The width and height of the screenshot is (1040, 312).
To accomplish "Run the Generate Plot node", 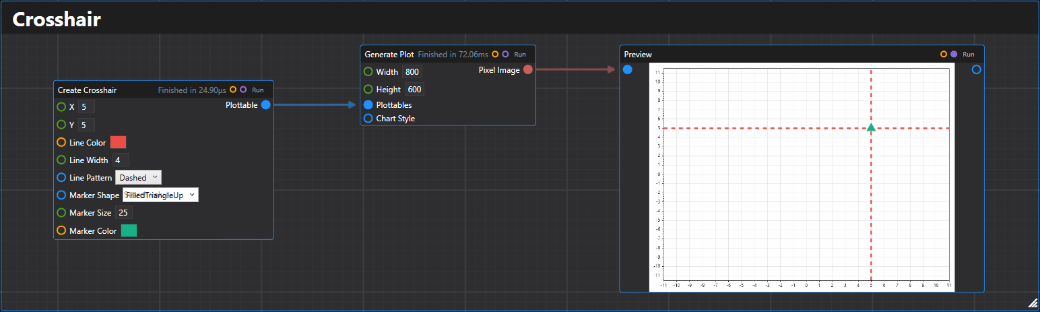I will (520, 54).
